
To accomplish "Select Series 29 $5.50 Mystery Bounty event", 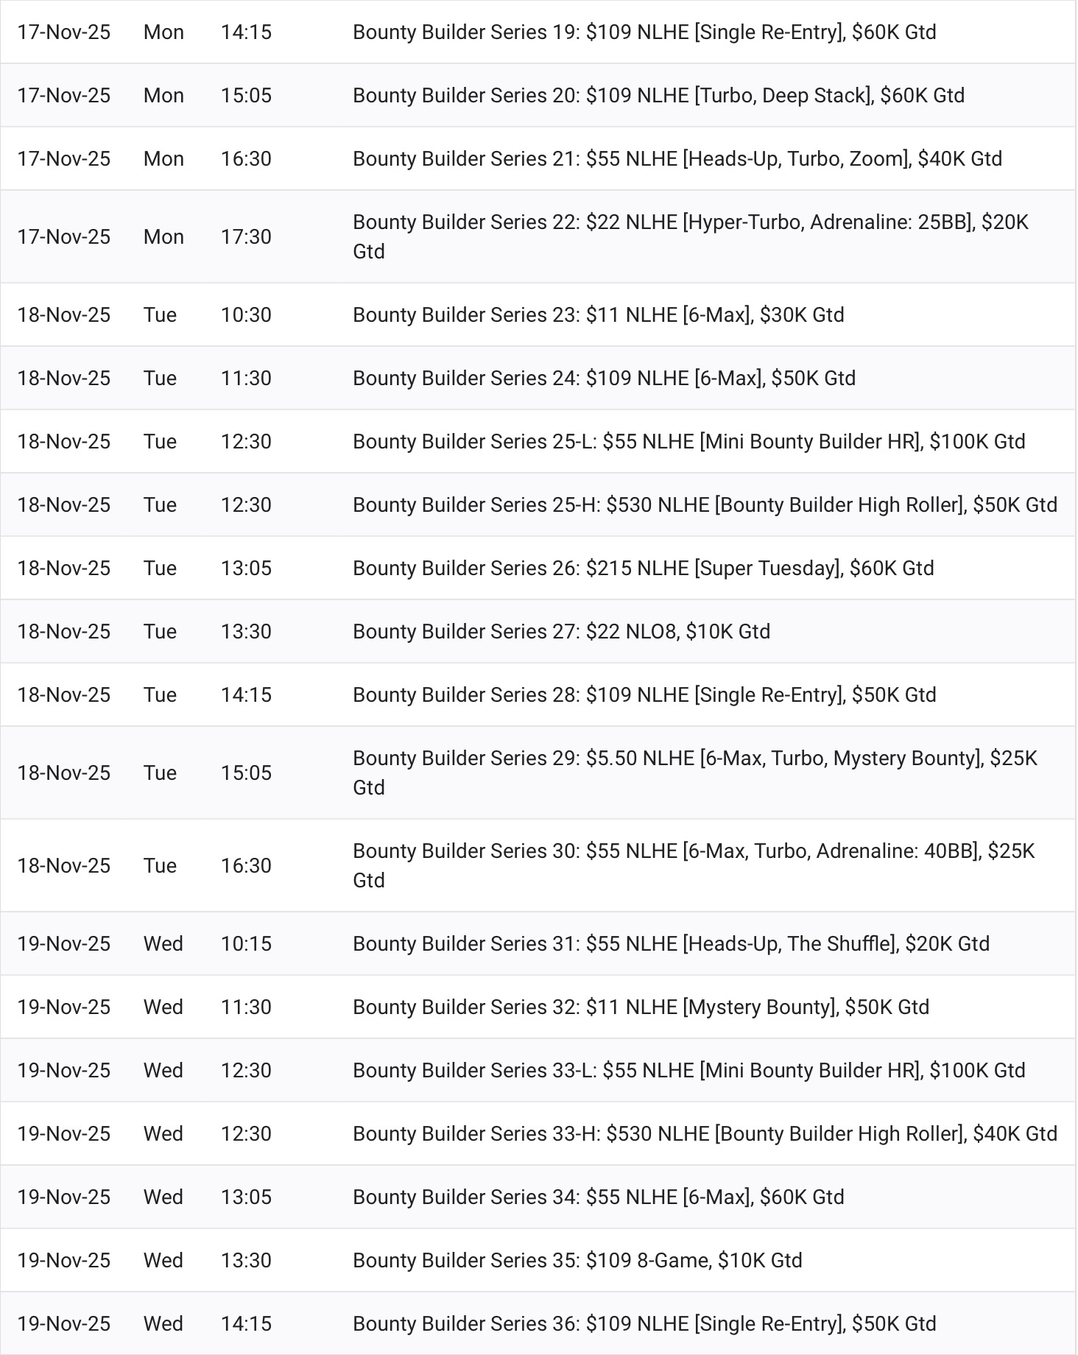I will click(x=694, y=772).
